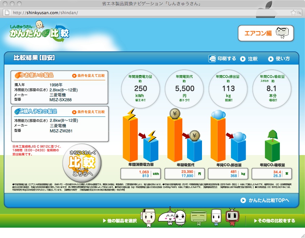Viewport: 305px width, 238px height.
Task: Click the かんたん比較 logo
Action: click(40, 31)
